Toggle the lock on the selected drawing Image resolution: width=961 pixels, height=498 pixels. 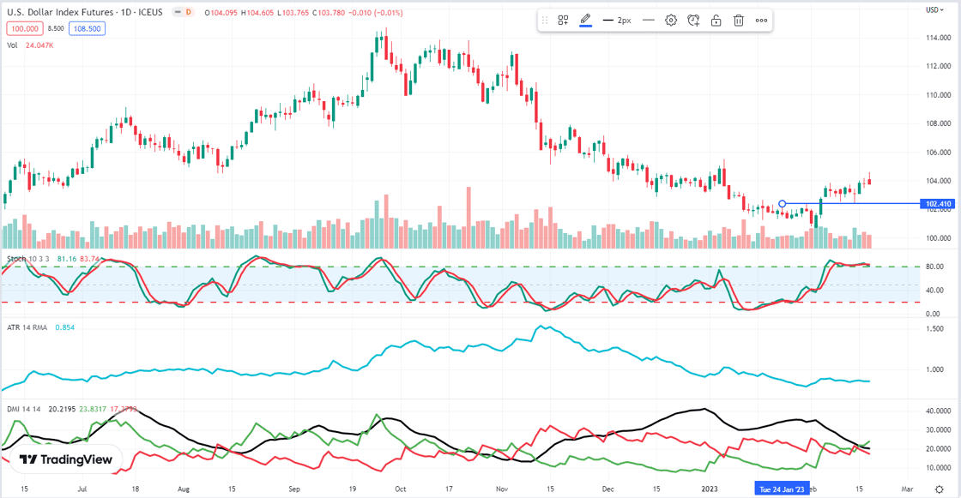(716, 21)
